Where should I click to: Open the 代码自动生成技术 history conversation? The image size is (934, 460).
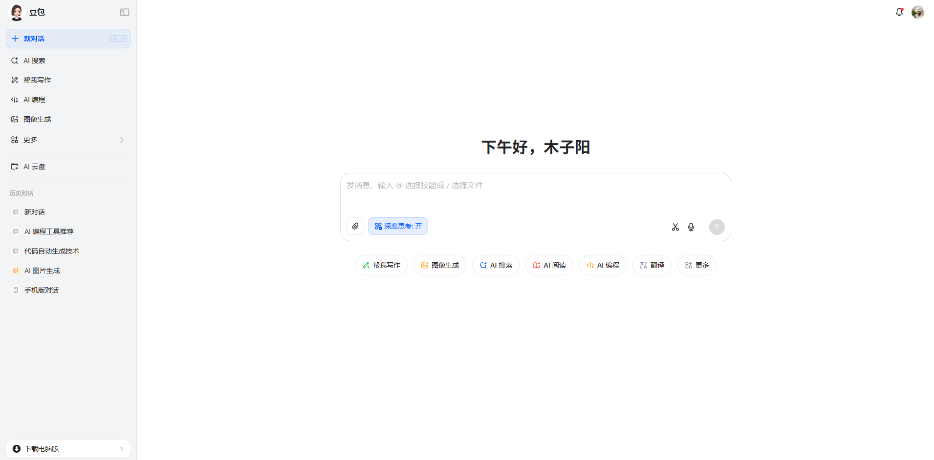click(68, 251)
